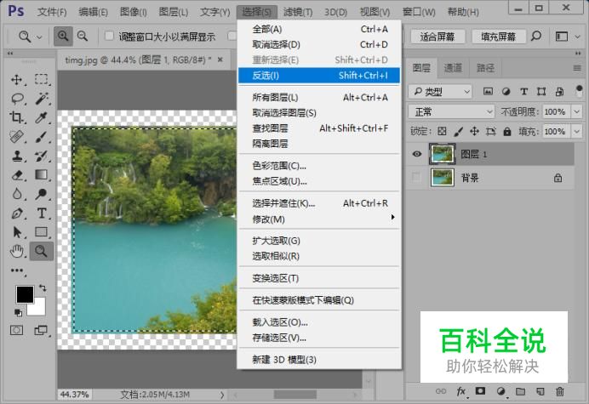Select the Eyedropper tool
This screenshot has height=404, width=589.
tap(42, 118)
